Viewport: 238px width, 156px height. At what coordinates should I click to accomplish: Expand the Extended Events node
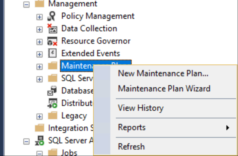39,54
